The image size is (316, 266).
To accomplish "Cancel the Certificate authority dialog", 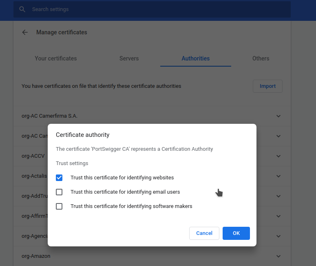I will [x=204, y=233].
